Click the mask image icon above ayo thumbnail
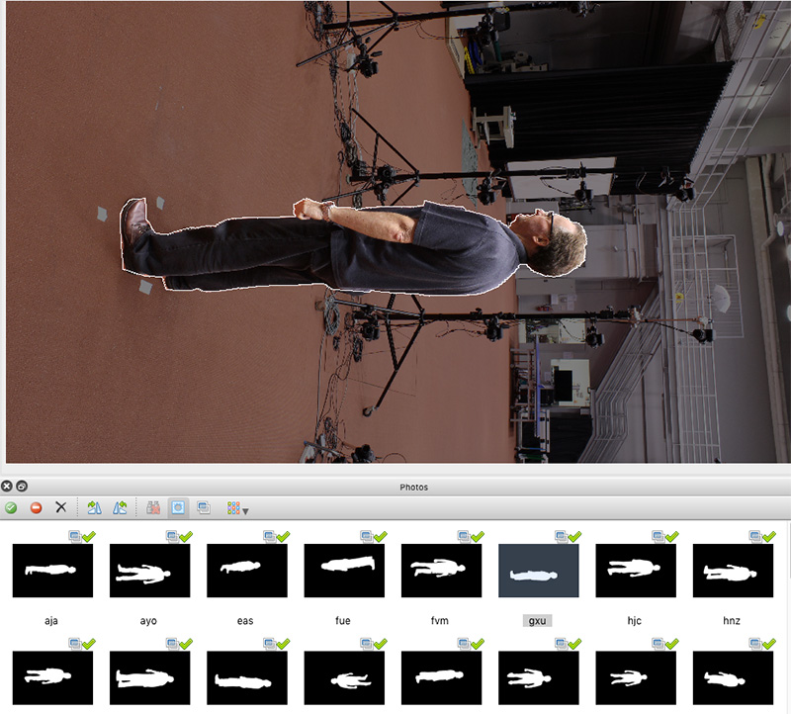791x714 pixels. (x=172, y=536)
